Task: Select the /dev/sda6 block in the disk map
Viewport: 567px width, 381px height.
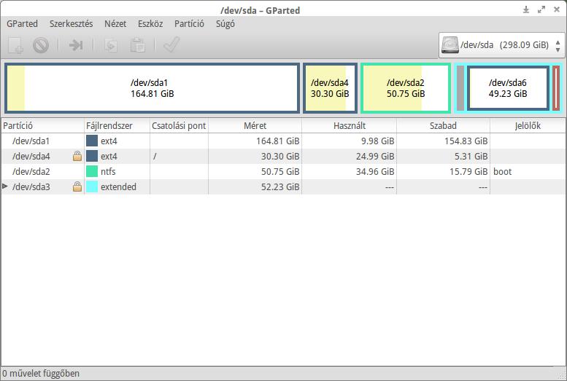Action: click(x=508, y=88)
